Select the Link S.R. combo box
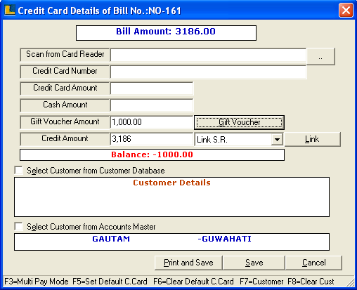The height and width of the screenshot is (290, 357). click(x=239, y=140)
